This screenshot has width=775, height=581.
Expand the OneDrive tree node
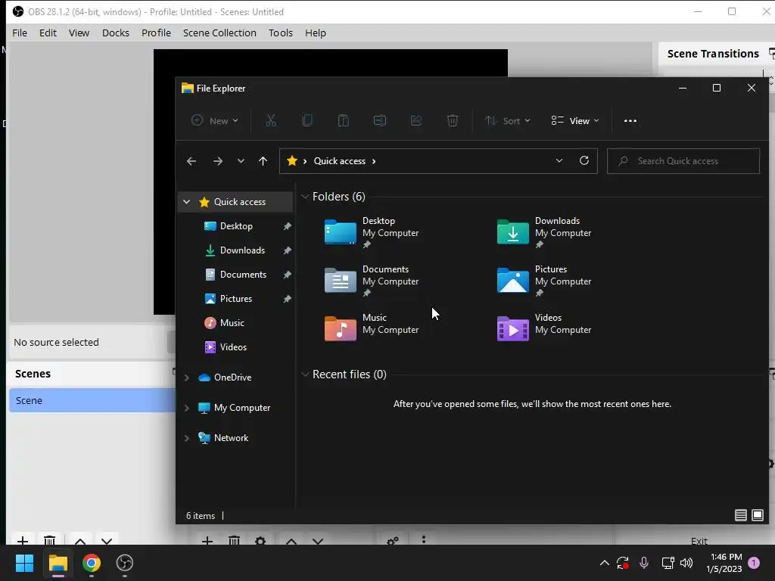tap(186, 377)
